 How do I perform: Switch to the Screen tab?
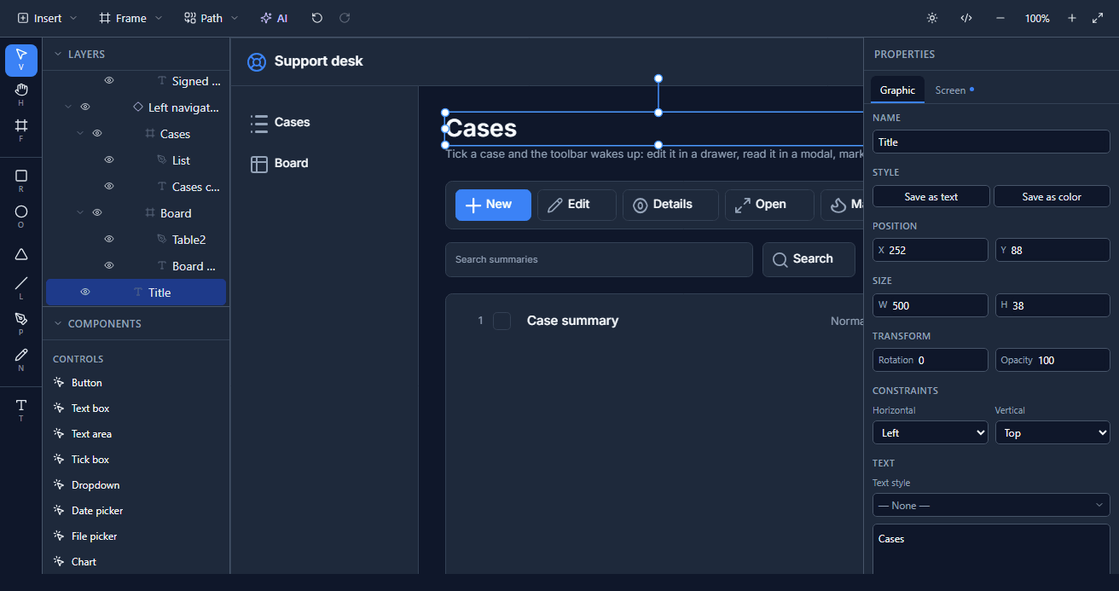point(954,90)
